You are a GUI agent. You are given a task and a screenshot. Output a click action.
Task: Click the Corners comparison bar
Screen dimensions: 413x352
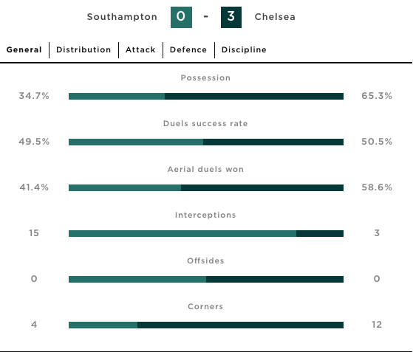pyautogui.click(x=206, y=325)
